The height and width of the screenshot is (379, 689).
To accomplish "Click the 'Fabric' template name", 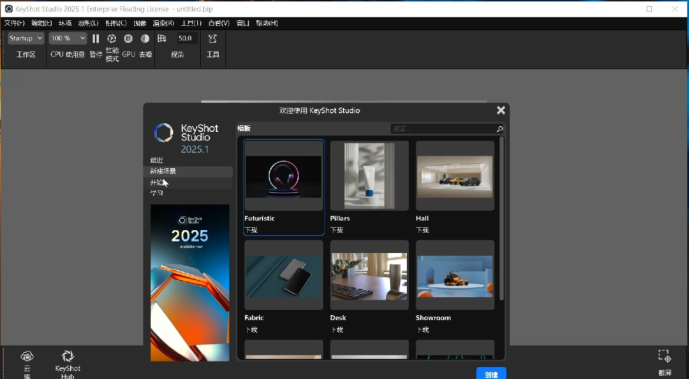I will coord(255,318).
